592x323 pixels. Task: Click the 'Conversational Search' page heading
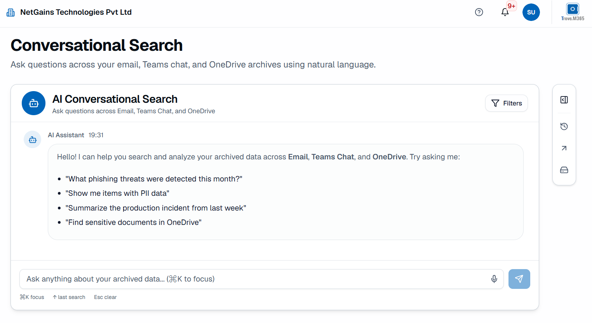pos(97,45)
